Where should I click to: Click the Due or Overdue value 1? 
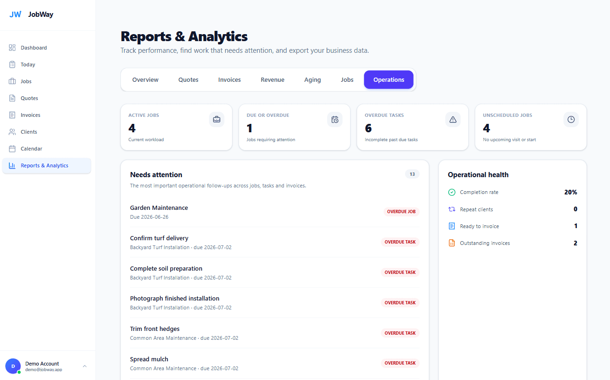pyautogui.click(x=249, y=128)
